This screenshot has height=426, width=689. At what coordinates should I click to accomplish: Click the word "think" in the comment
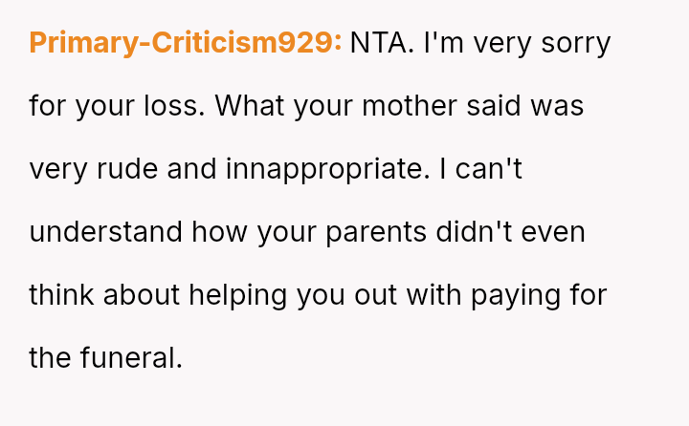click(x=61, y=295)
